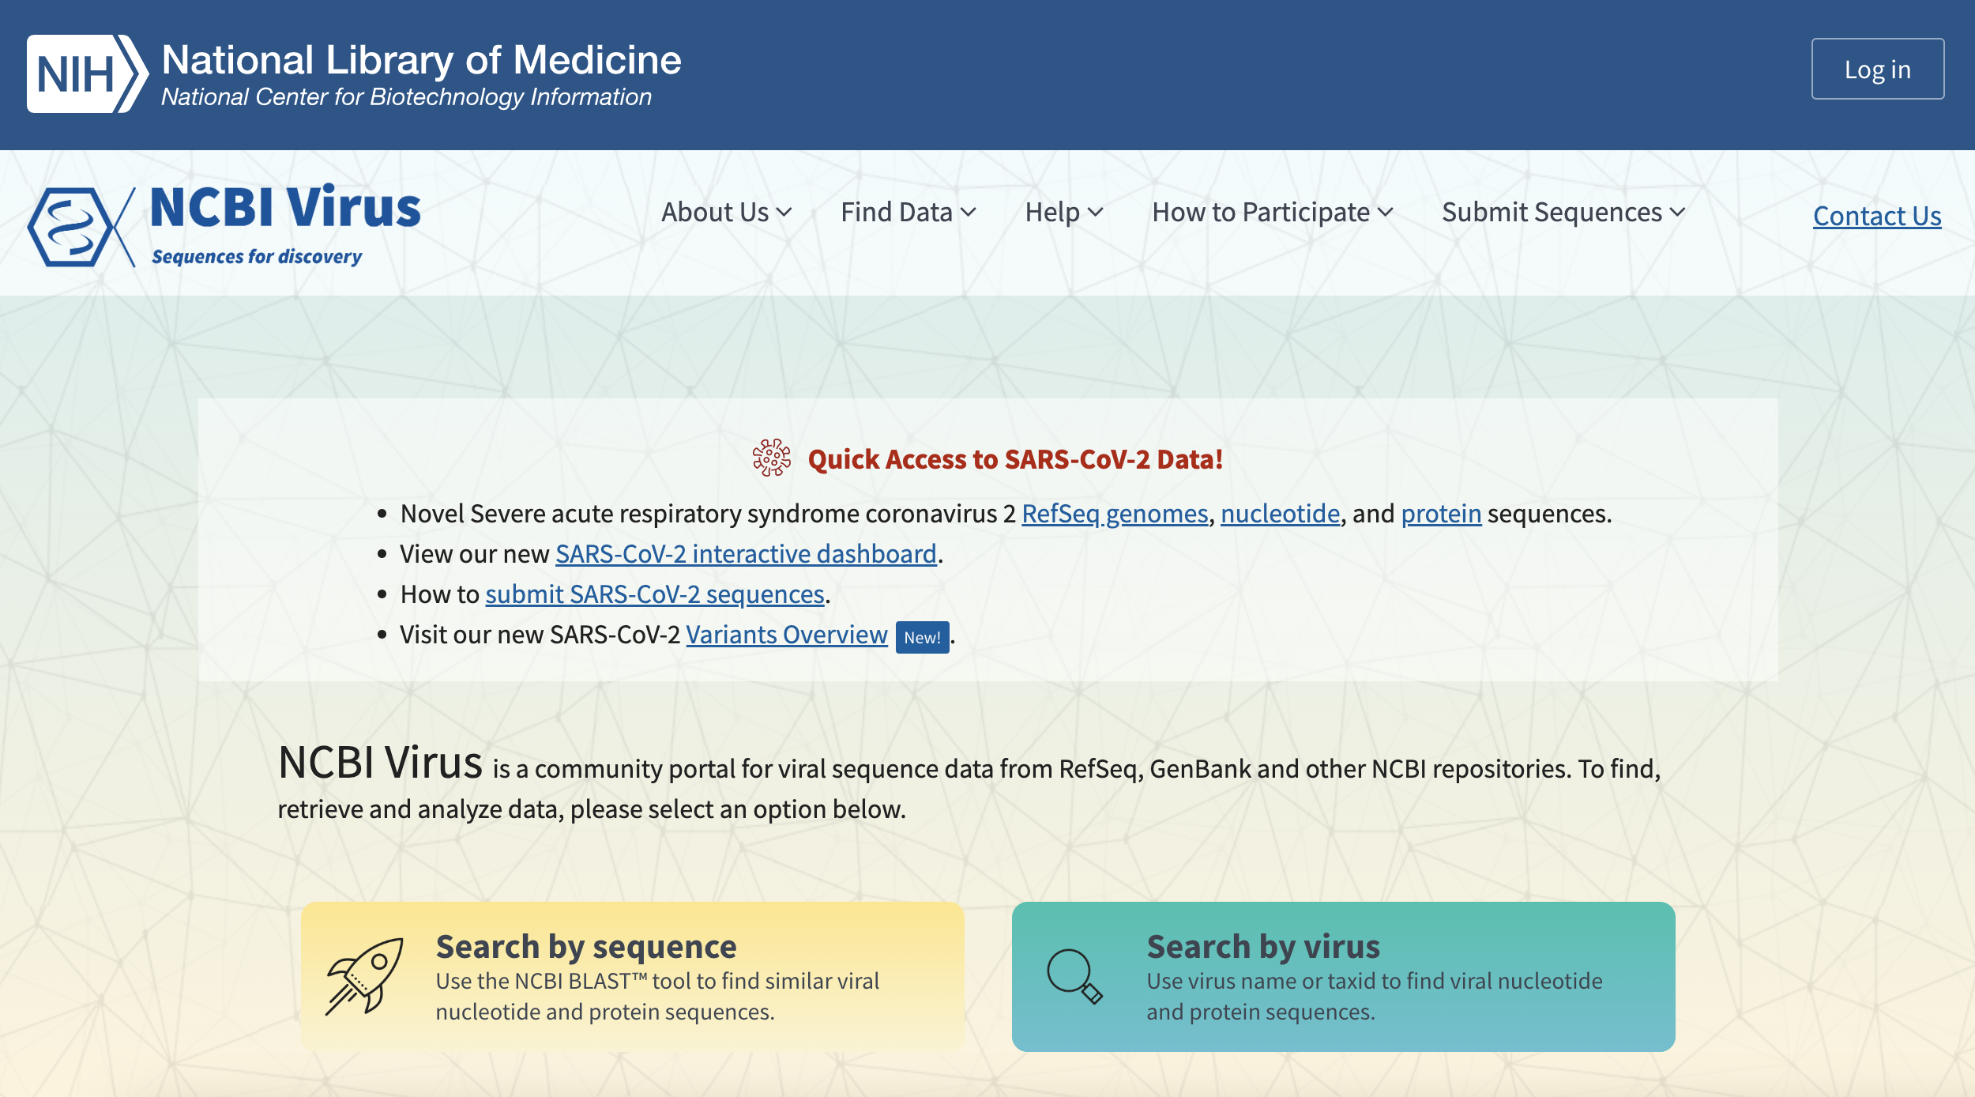Image resolution: width=1975 pixels, height=1097 pixels.
Task: Open How to Participate menu
Action: point(1272,212)
